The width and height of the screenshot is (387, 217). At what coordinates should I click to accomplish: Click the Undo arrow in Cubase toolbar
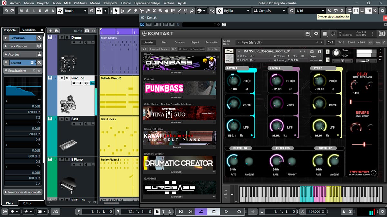(6, 11)
